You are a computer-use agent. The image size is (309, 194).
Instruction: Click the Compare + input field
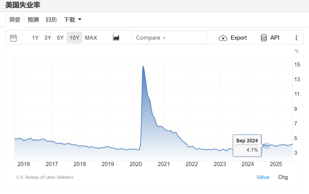pos(170,38)
